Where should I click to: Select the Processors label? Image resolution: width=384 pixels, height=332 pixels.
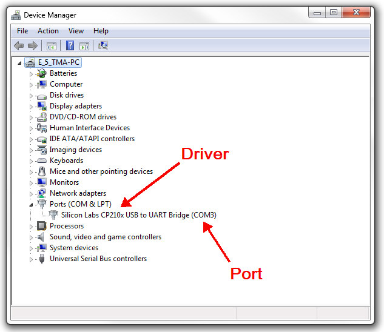click(67, 226)
